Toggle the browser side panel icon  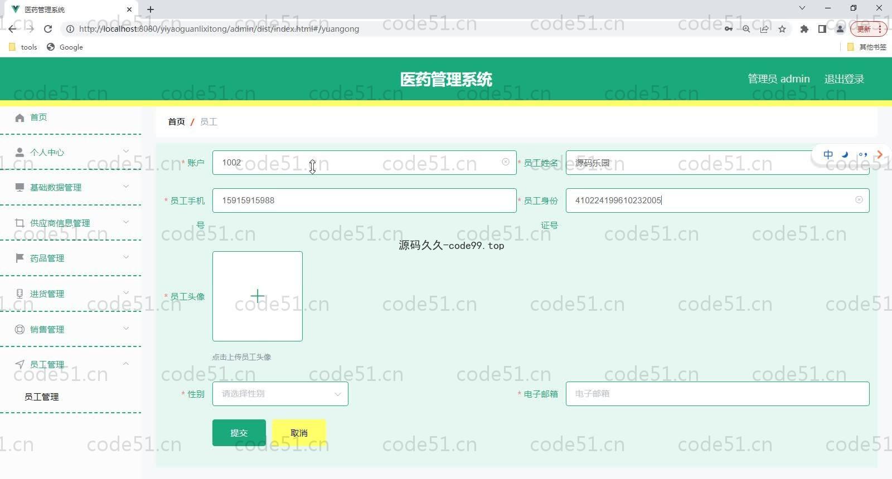(822, 29)
